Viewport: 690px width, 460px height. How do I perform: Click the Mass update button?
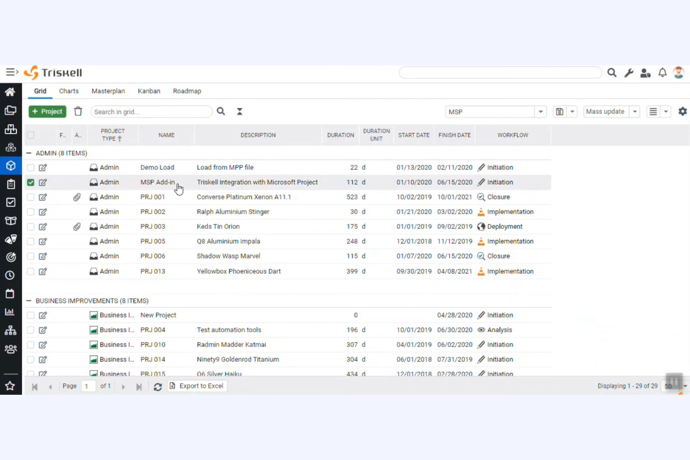[605, 111]
